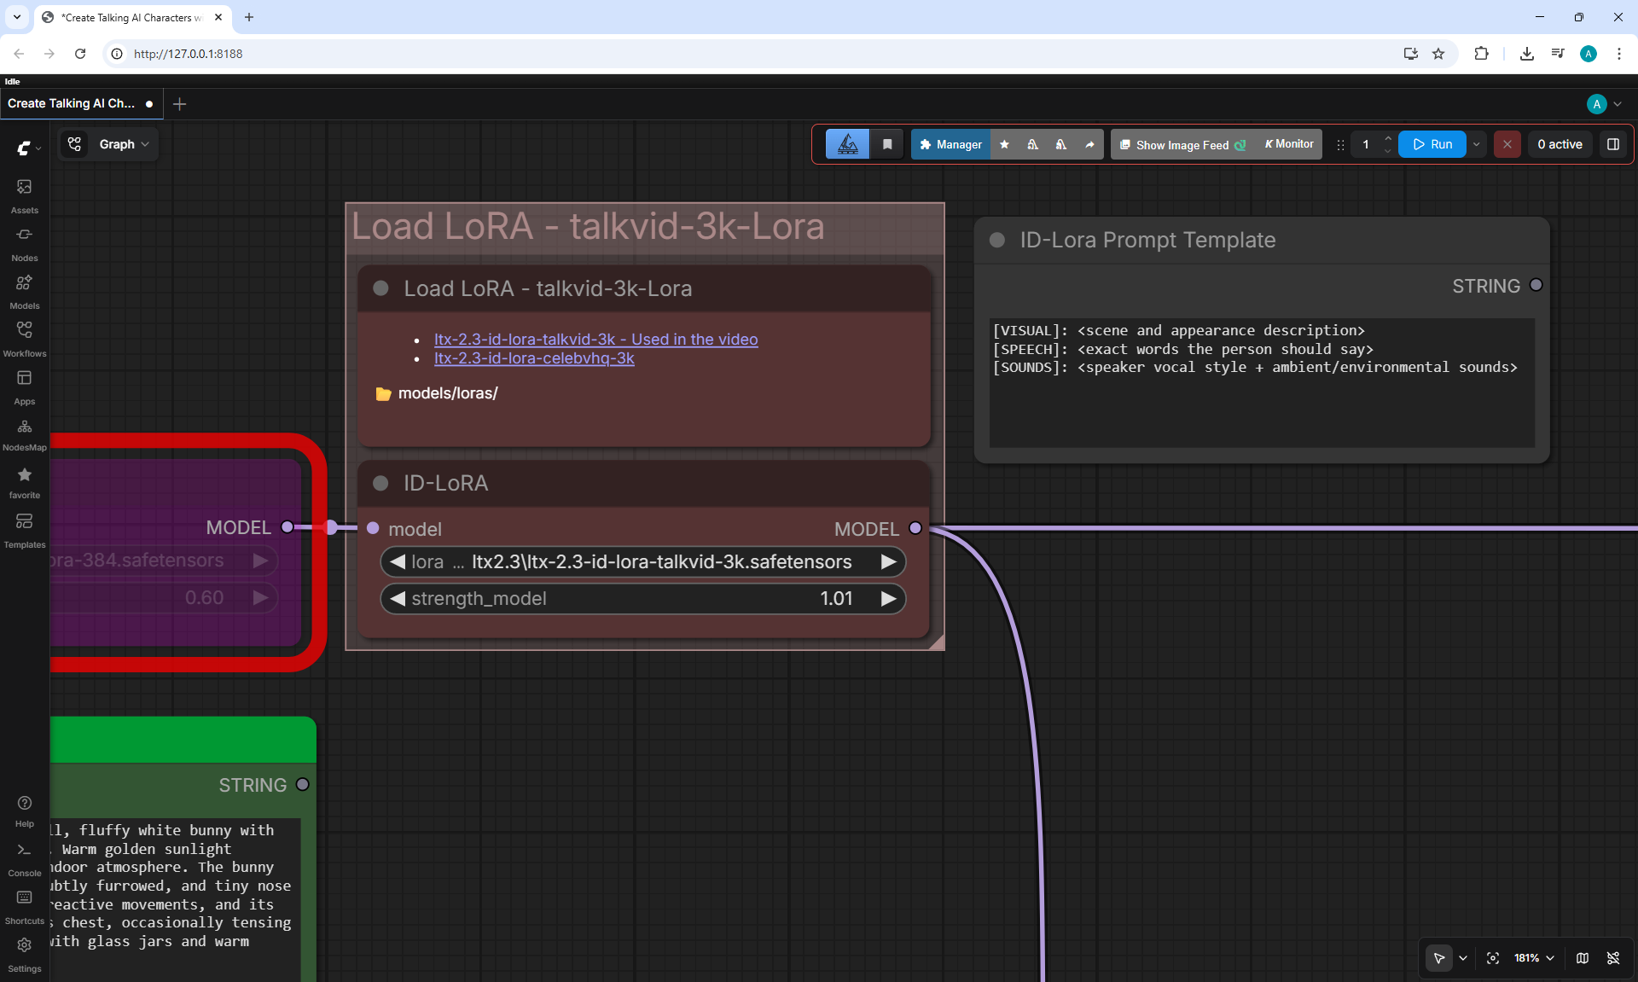The image size is (1638, 982).
Task: Toggle the ID-Lora Prompt Template collapse dot
Action: coord(996,240)
